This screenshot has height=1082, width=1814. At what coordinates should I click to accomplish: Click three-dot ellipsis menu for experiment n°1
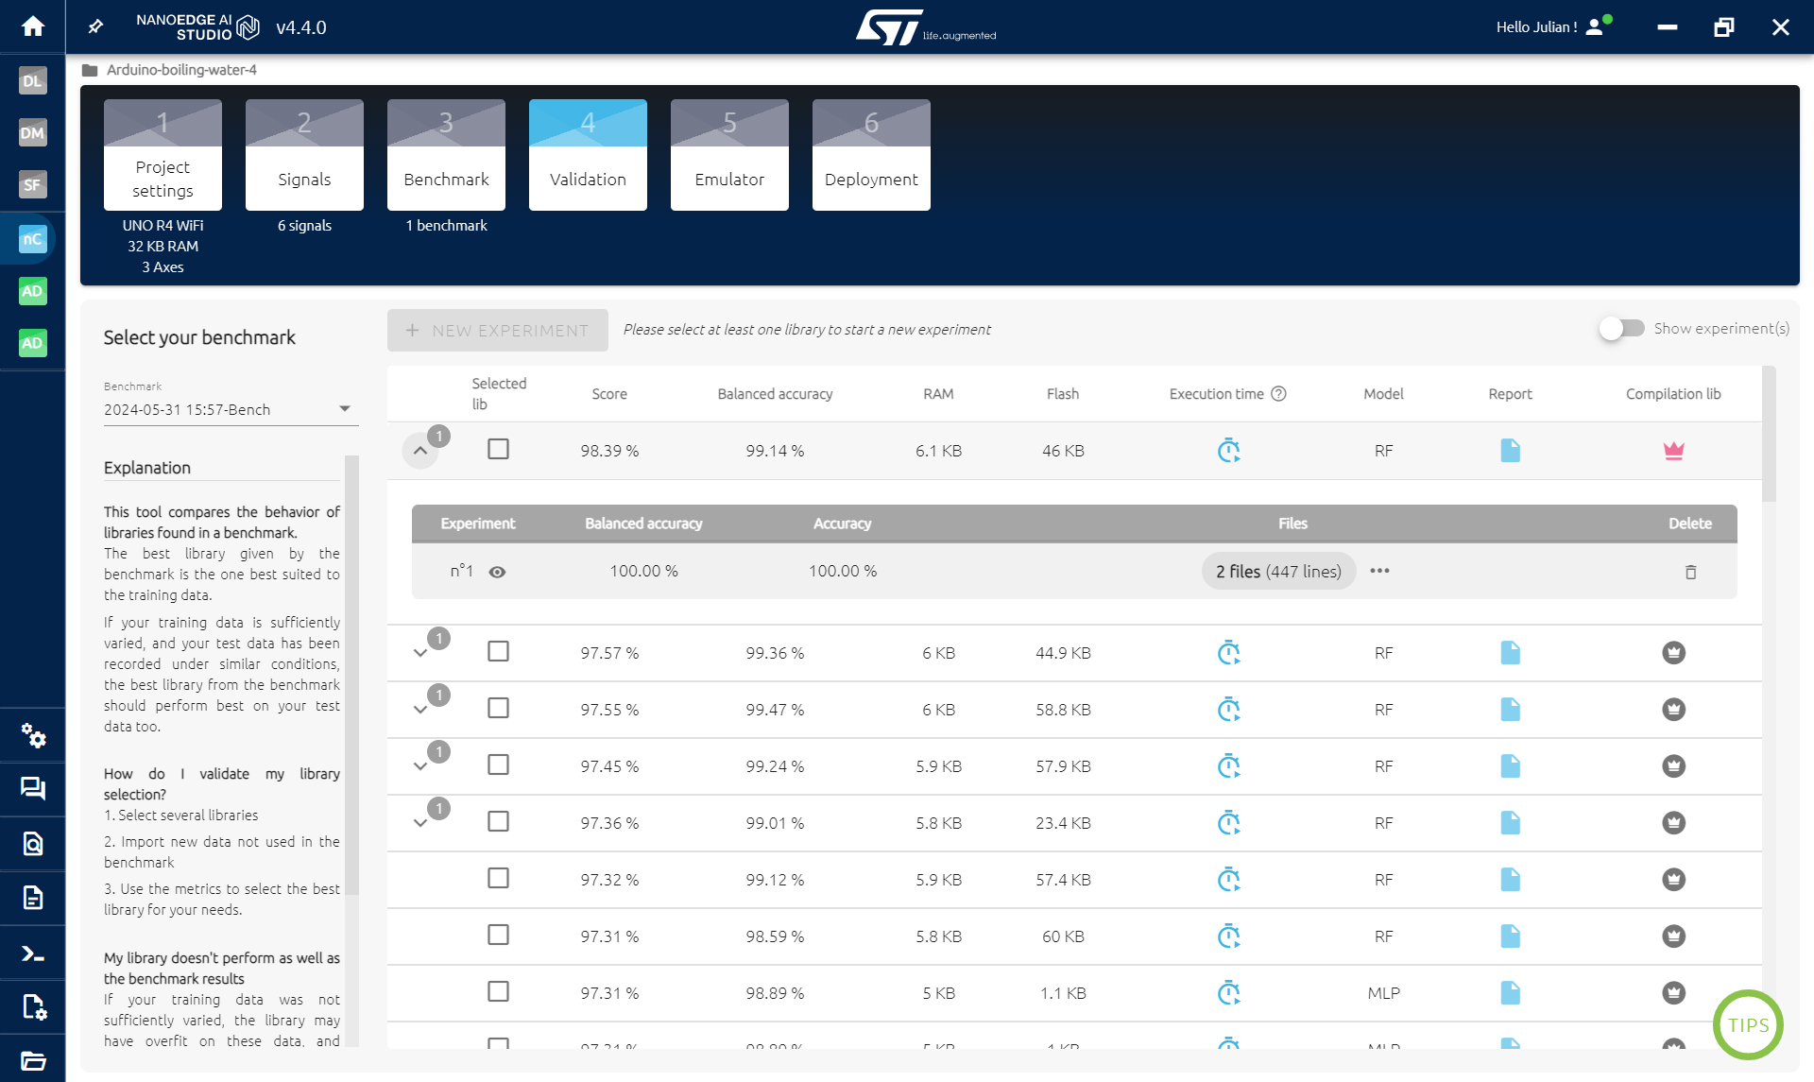[1380, 571]
